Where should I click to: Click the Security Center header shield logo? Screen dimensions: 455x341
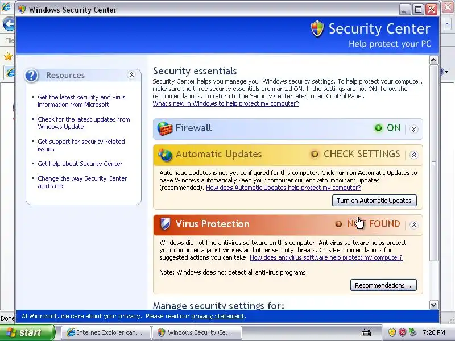click(x=317, y=29)
